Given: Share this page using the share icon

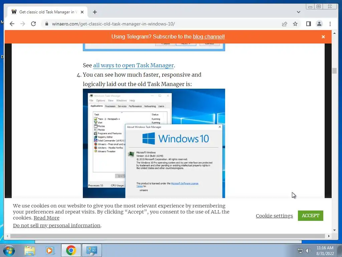Looking at the screenshot, I should (x=285, y=24).
